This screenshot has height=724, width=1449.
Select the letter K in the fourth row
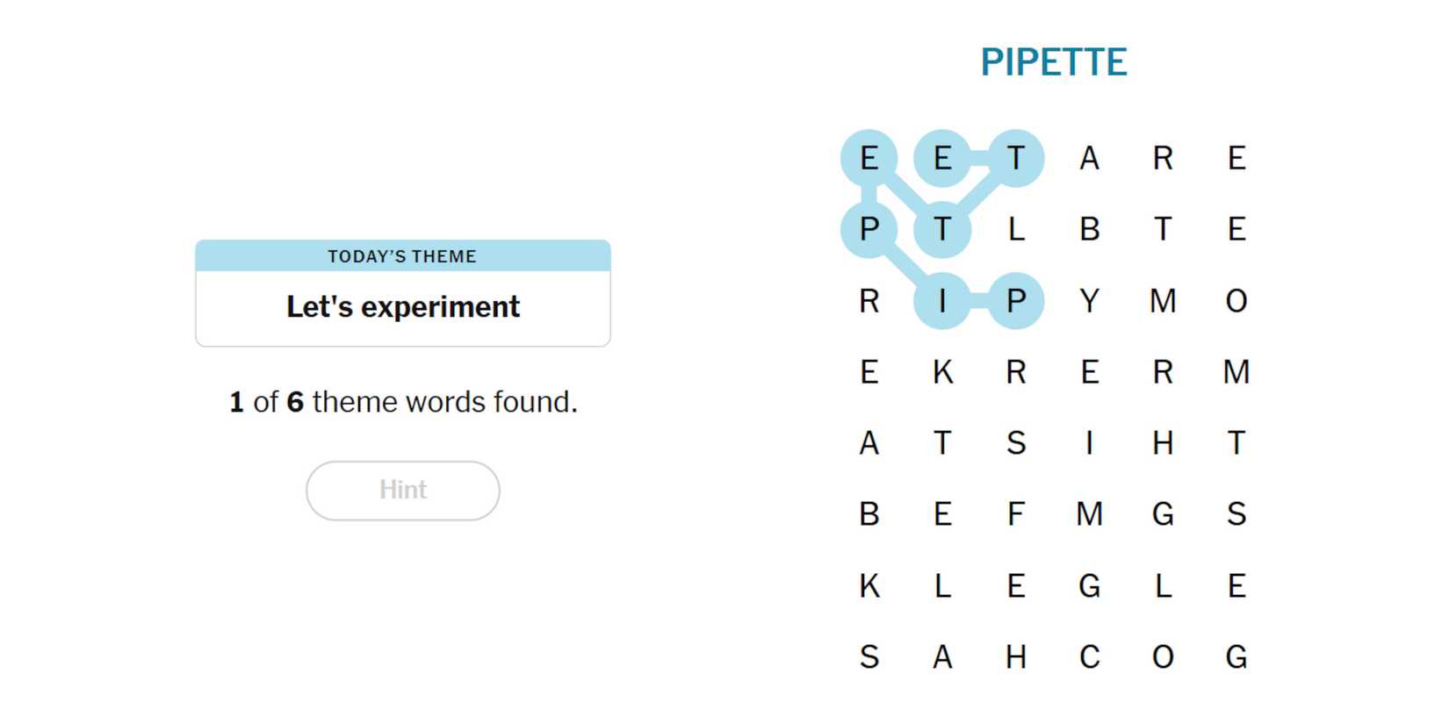pyautogui.click(x=942, y=372)
